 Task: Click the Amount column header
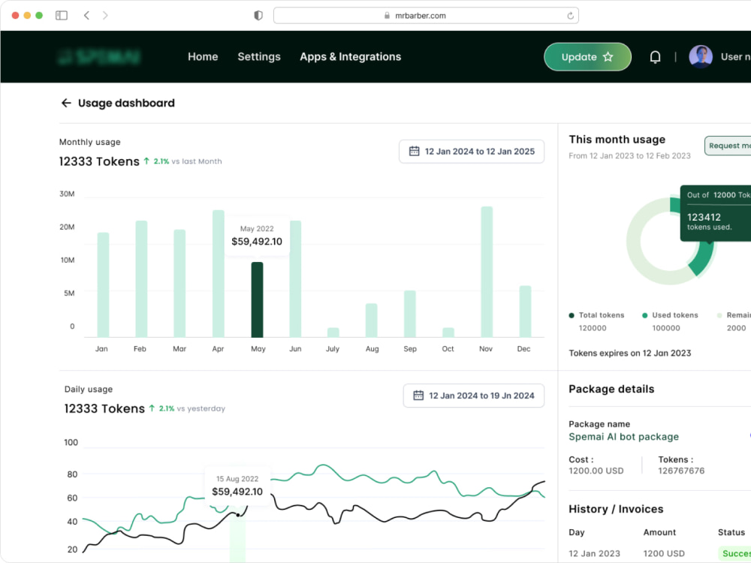(659, 532)
